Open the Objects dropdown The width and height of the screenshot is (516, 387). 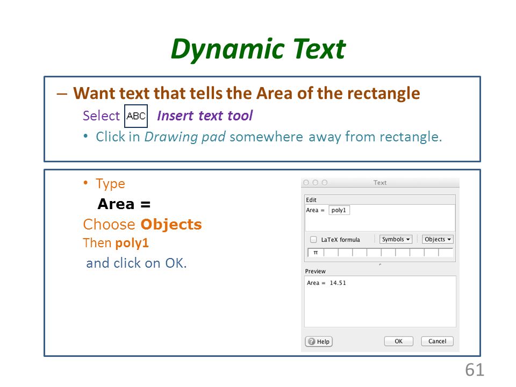coord(438,239)
